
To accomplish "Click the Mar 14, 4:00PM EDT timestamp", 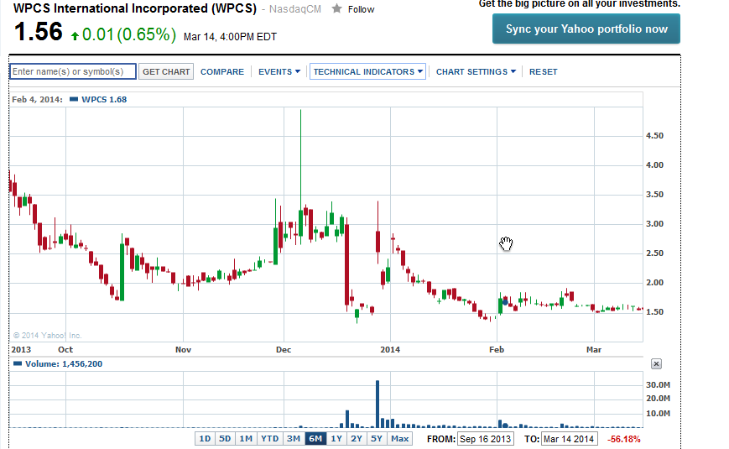I will [230, 37].
